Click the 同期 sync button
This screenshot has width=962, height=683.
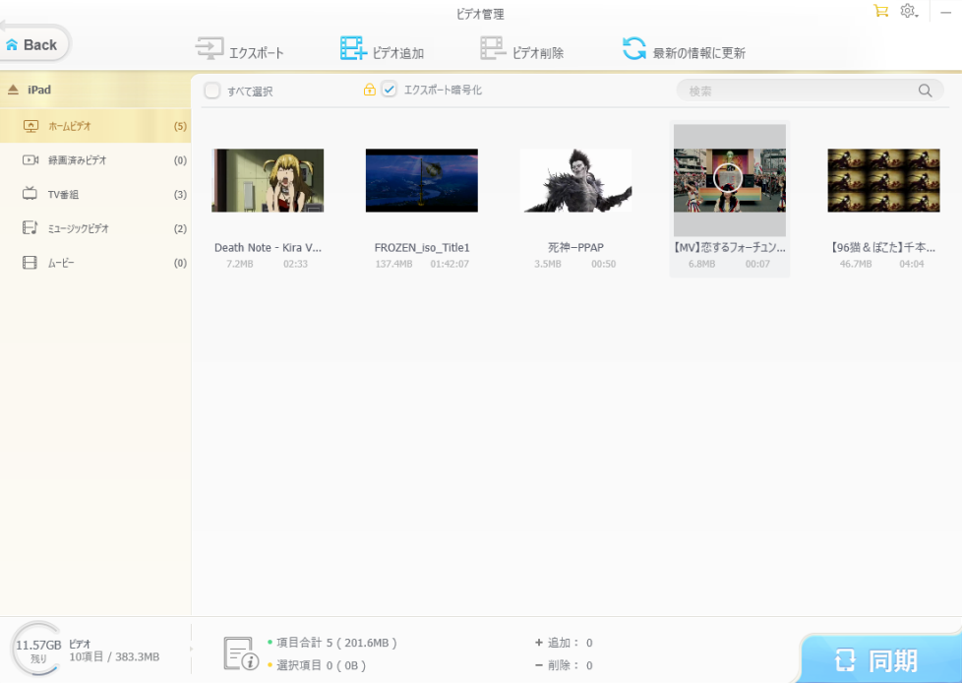tap(880, 659)
